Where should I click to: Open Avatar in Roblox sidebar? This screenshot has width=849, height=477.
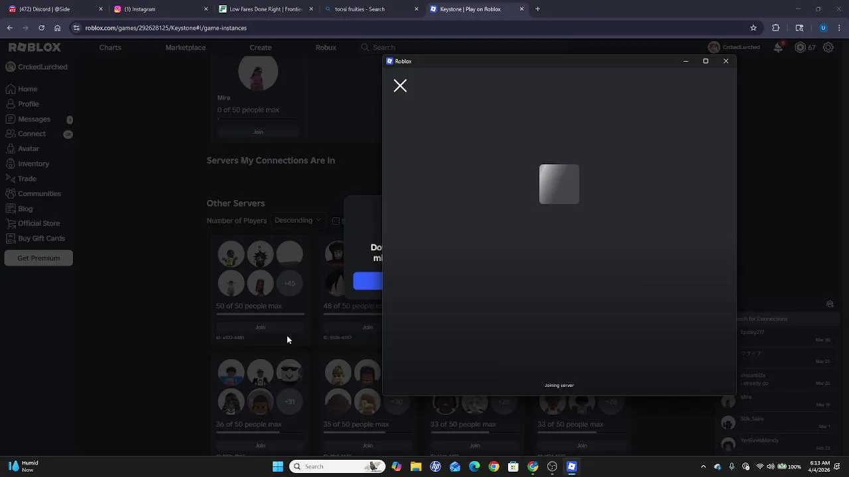(29, 148)
